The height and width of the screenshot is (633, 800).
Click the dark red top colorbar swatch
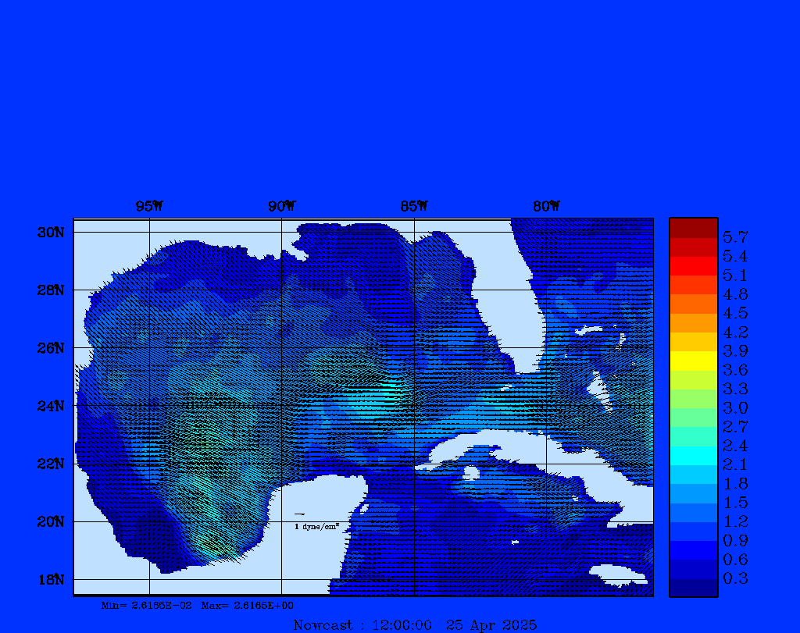coord(693,228)
